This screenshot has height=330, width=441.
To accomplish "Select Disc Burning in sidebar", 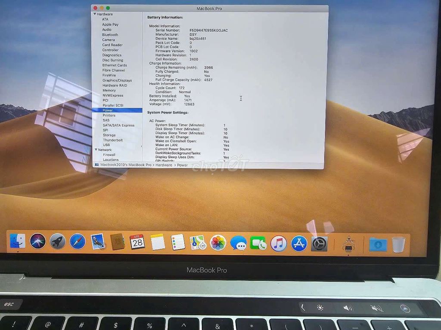I will point(113,60).
